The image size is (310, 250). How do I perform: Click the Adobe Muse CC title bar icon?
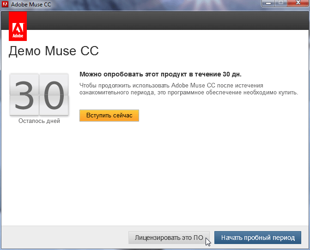point(5,4)
